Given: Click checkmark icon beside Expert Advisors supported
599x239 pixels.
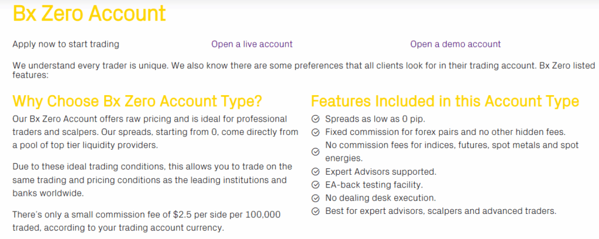Looking at the screenshot, I should (315, 172).
